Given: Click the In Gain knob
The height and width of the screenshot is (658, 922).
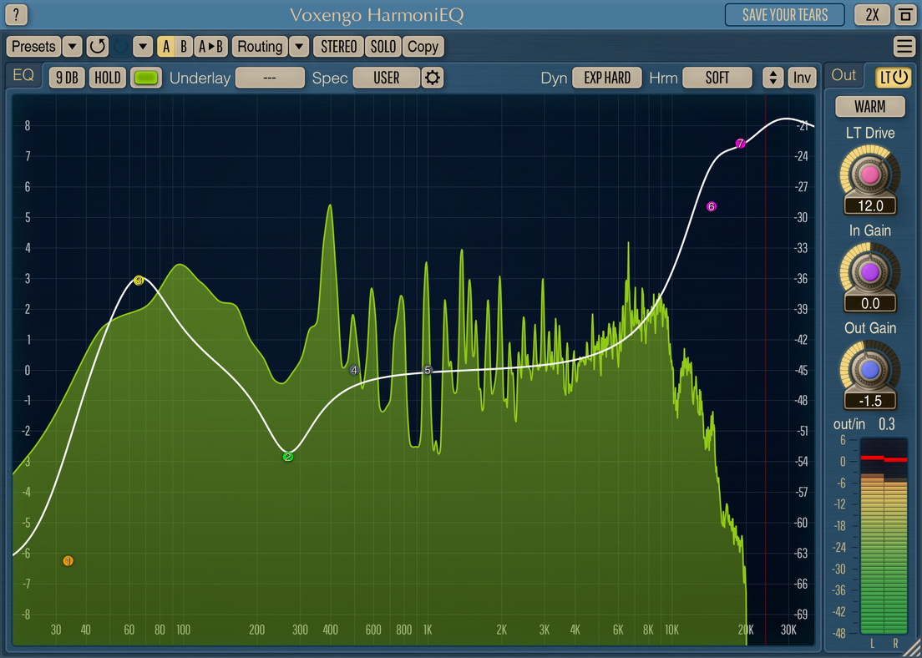Looking at the screenshot, I should [869, 272].
